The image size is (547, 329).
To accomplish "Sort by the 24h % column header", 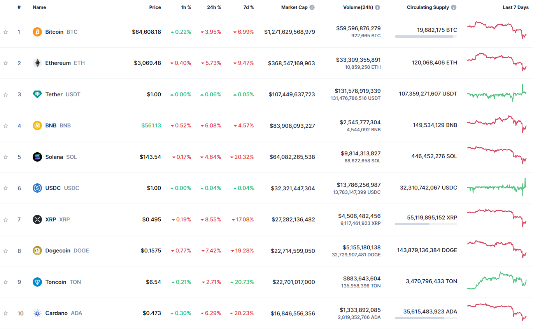I will 214,7.
